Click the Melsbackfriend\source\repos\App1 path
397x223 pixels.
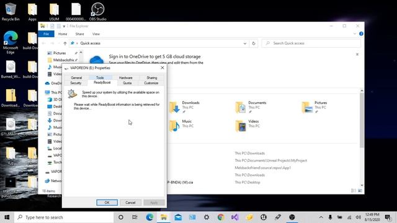click(262, 168)
